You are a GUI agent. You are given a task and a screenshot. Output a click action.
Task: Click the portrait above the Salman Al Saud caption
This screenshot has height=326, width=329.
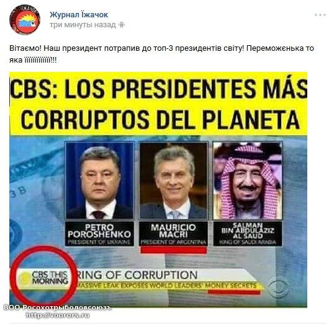[x=248, y=180]
